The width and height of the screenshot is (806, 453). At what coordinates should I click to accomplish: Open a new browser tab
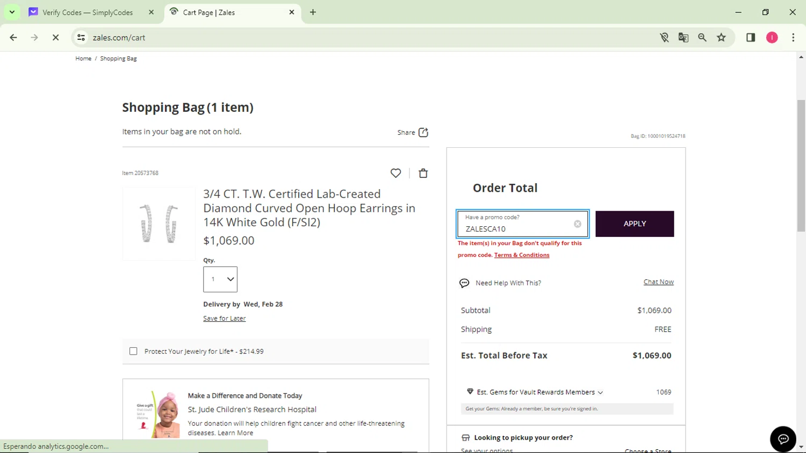click(313, 12)
